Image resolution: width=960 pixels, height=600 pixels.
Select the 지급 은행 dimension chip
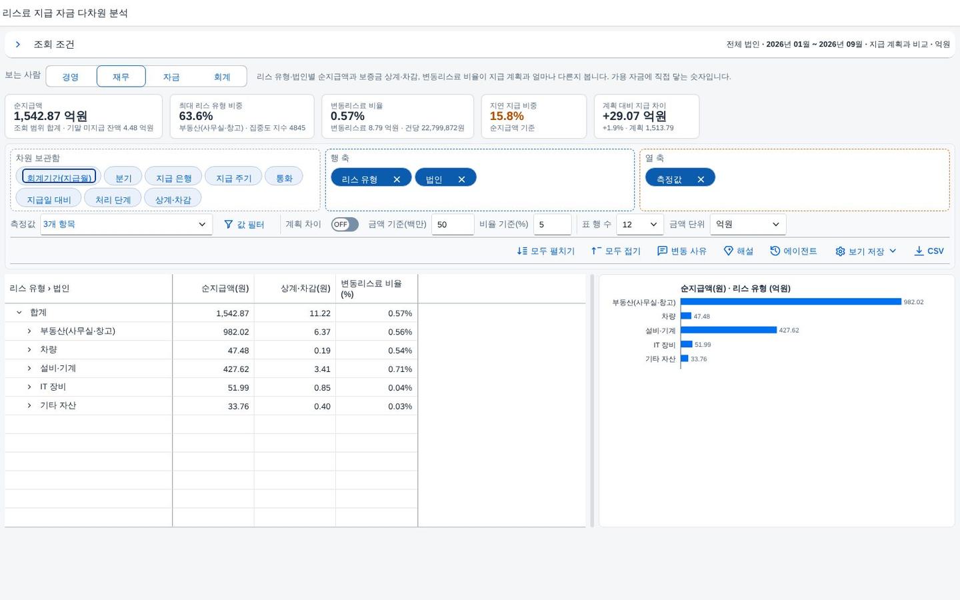click(x=173, y=177)
